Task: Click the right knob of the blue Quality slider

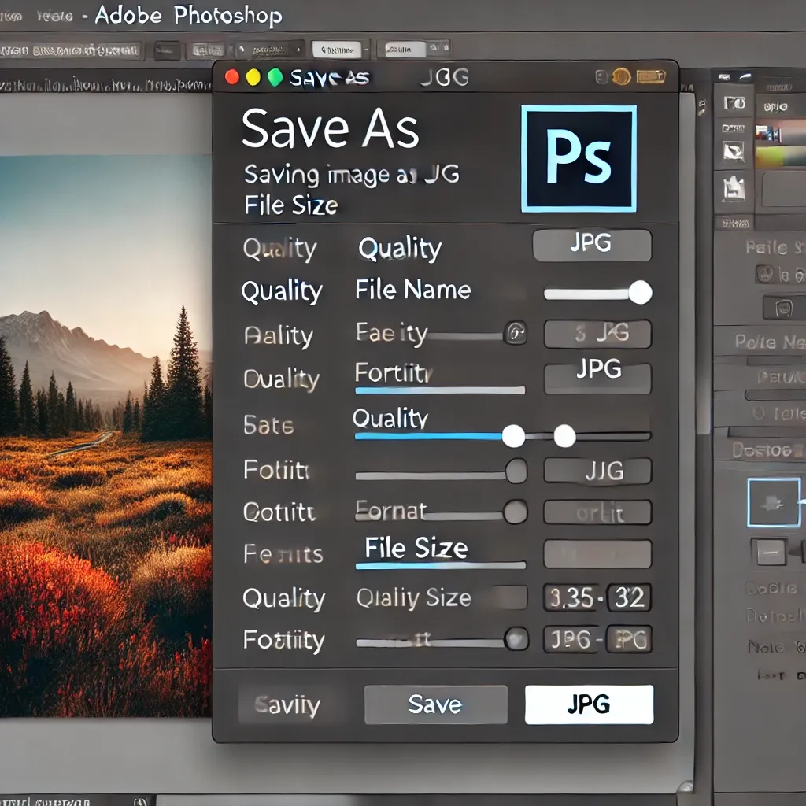Action: point(564,436)
